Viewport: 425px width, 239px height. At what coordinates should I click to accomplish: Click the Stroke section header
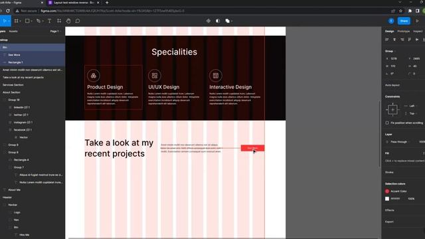coord(389,172)
